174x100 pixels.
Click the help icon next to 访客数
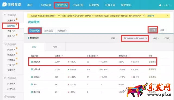pyautogui.click(x=62, y=56)
